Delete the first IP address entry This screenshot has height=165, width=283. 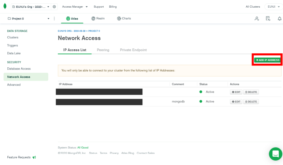[x=251, y=92]
